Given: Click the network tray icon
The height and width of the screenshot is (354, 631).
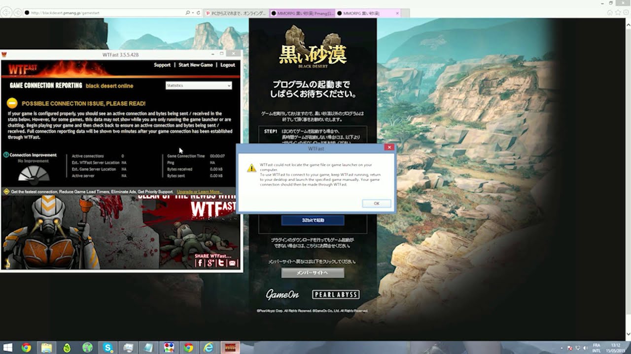Looking at the screenshot, I should point(578,348).
